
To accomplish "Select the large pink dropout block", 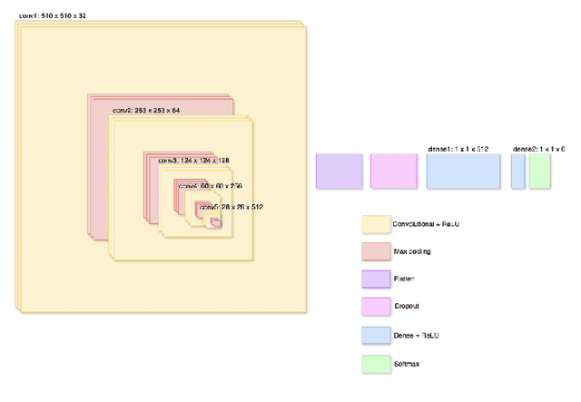I will 393,171.
